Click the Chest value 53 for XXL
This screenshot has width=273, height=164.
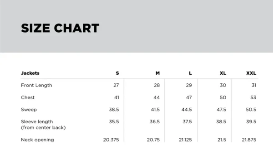253,97
